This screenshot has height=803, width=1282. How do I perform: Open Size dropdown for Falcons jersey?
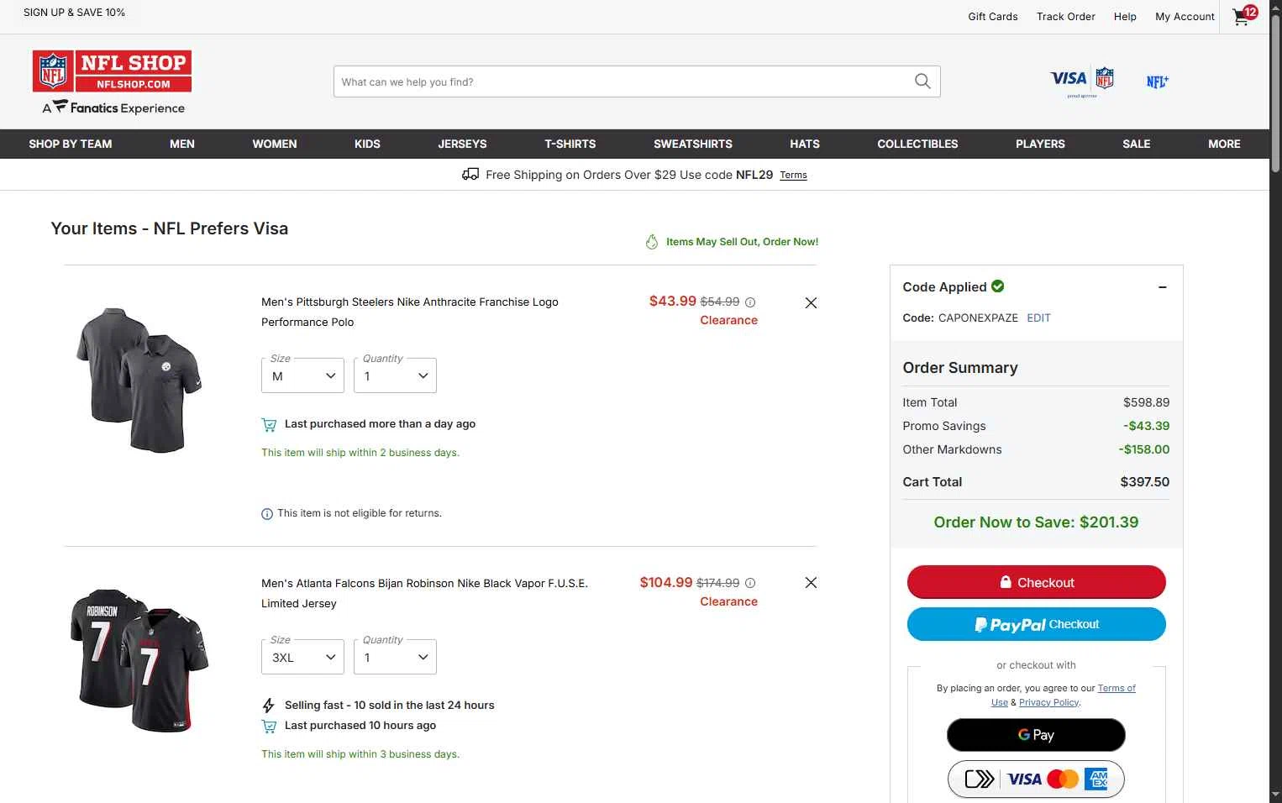coord(302,657)
